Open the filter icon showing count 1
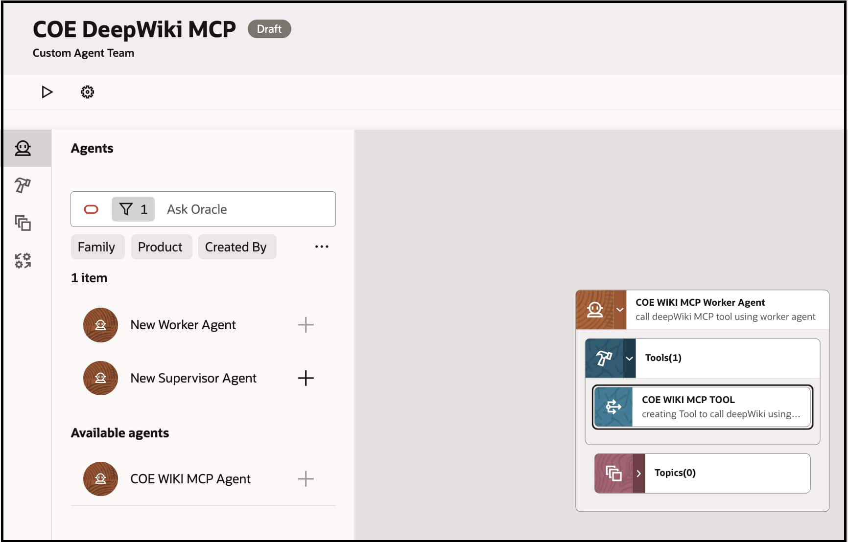The image size is (848, 542). coord(133,209)
